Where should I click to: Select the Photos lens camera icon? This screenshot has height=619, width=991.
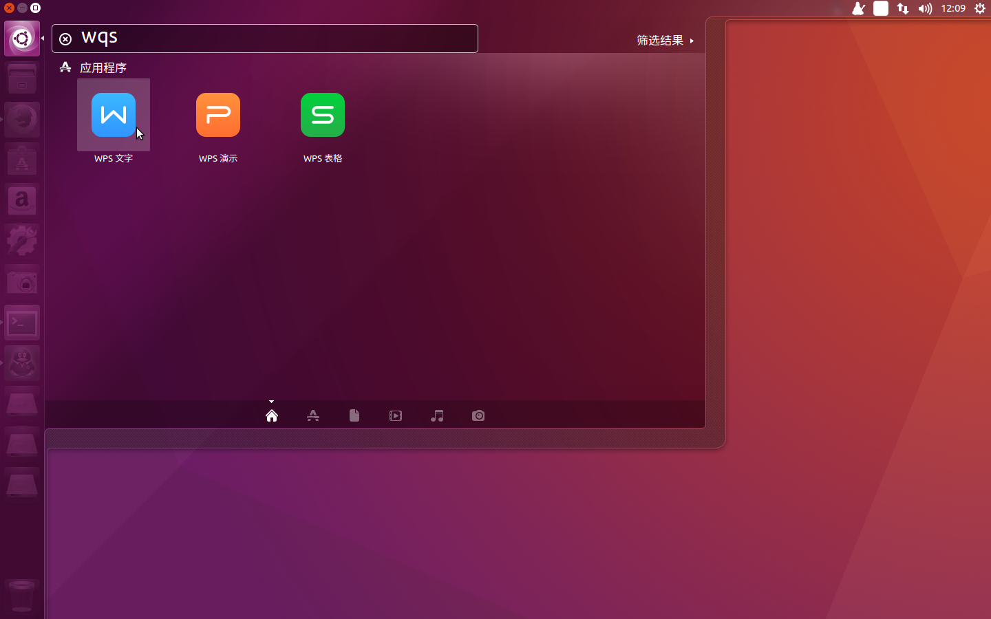coord(478,415)
